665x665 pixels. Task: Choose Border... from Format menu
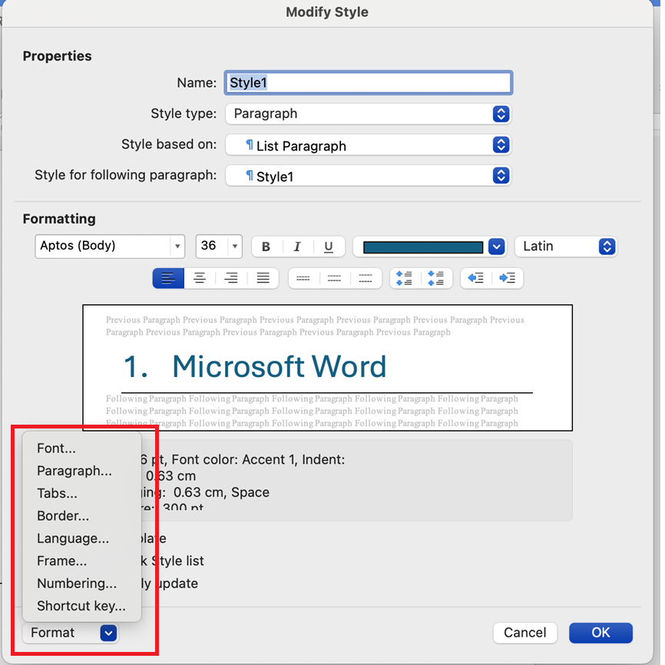pyautogui.click(x=82, y=516)
